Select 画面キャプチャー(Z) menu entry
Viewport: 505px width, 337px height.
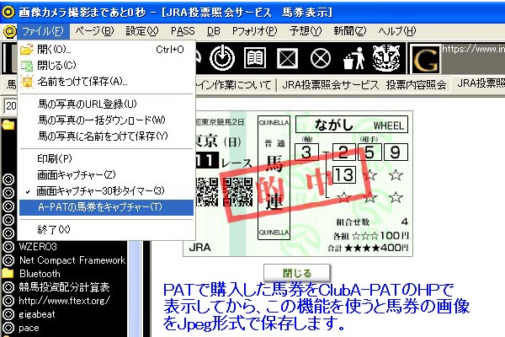click(107, 174)
